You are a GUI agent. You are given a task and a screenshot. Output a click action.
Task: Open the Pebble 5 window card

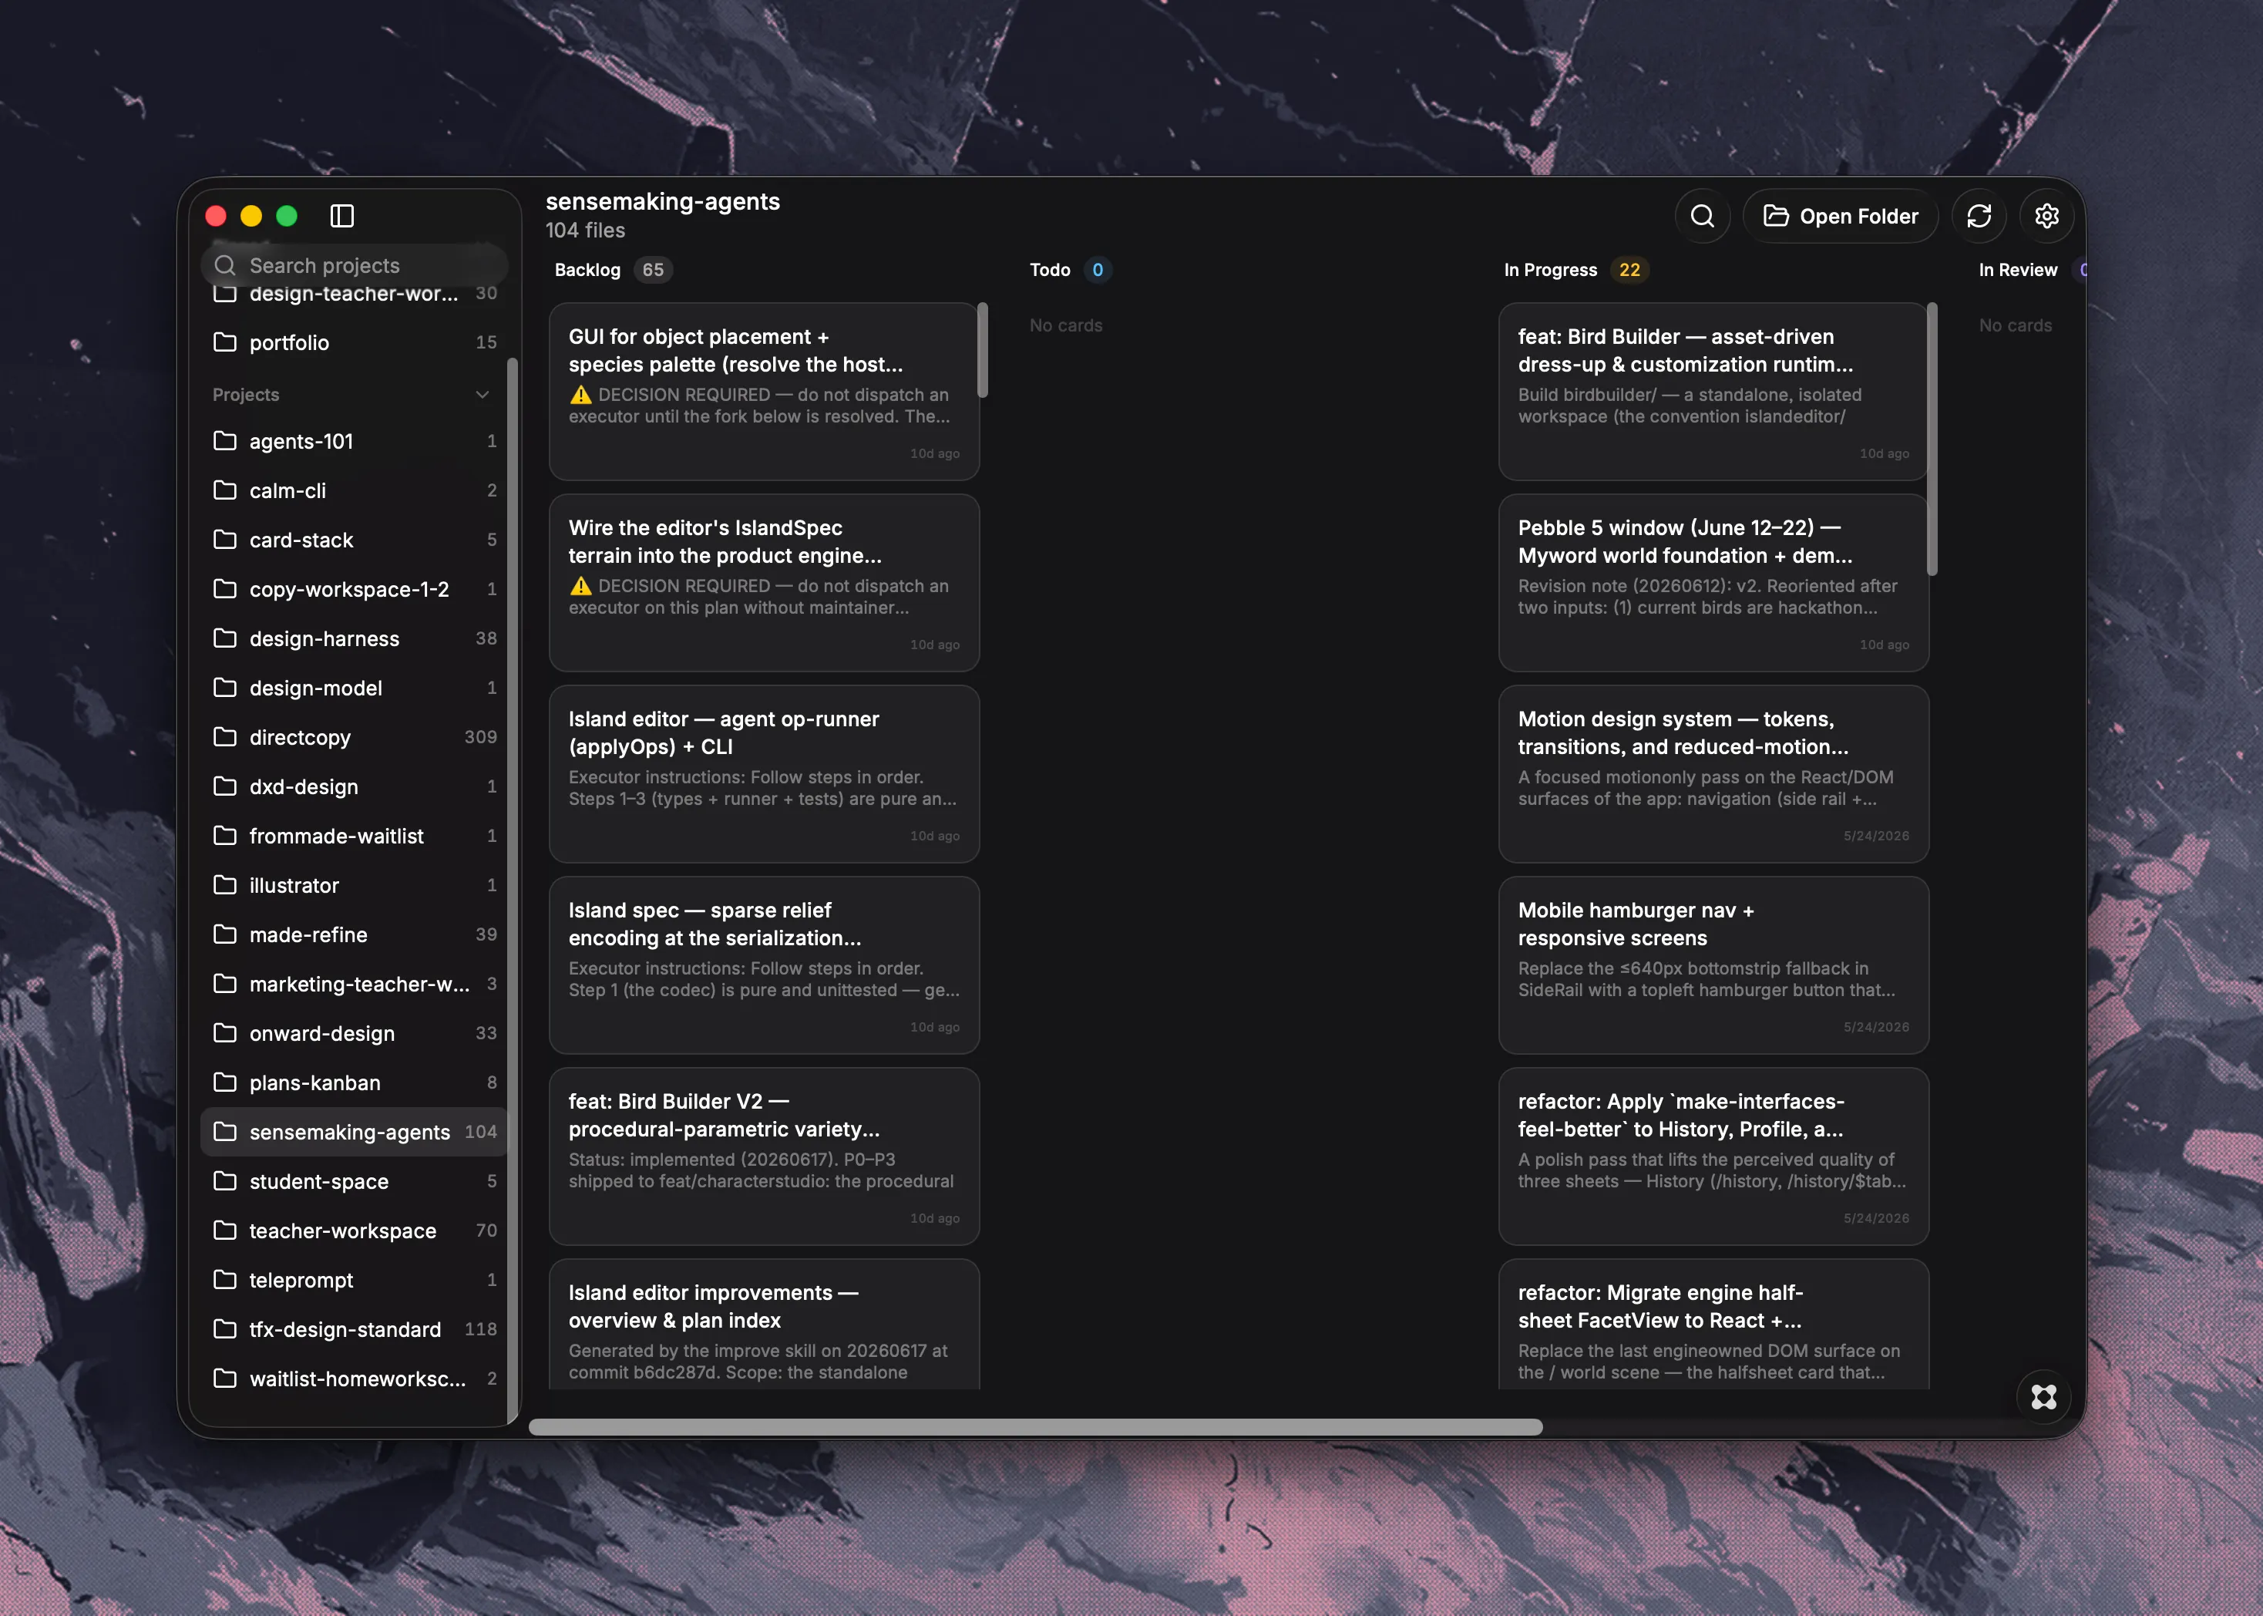click(1713, 583)
